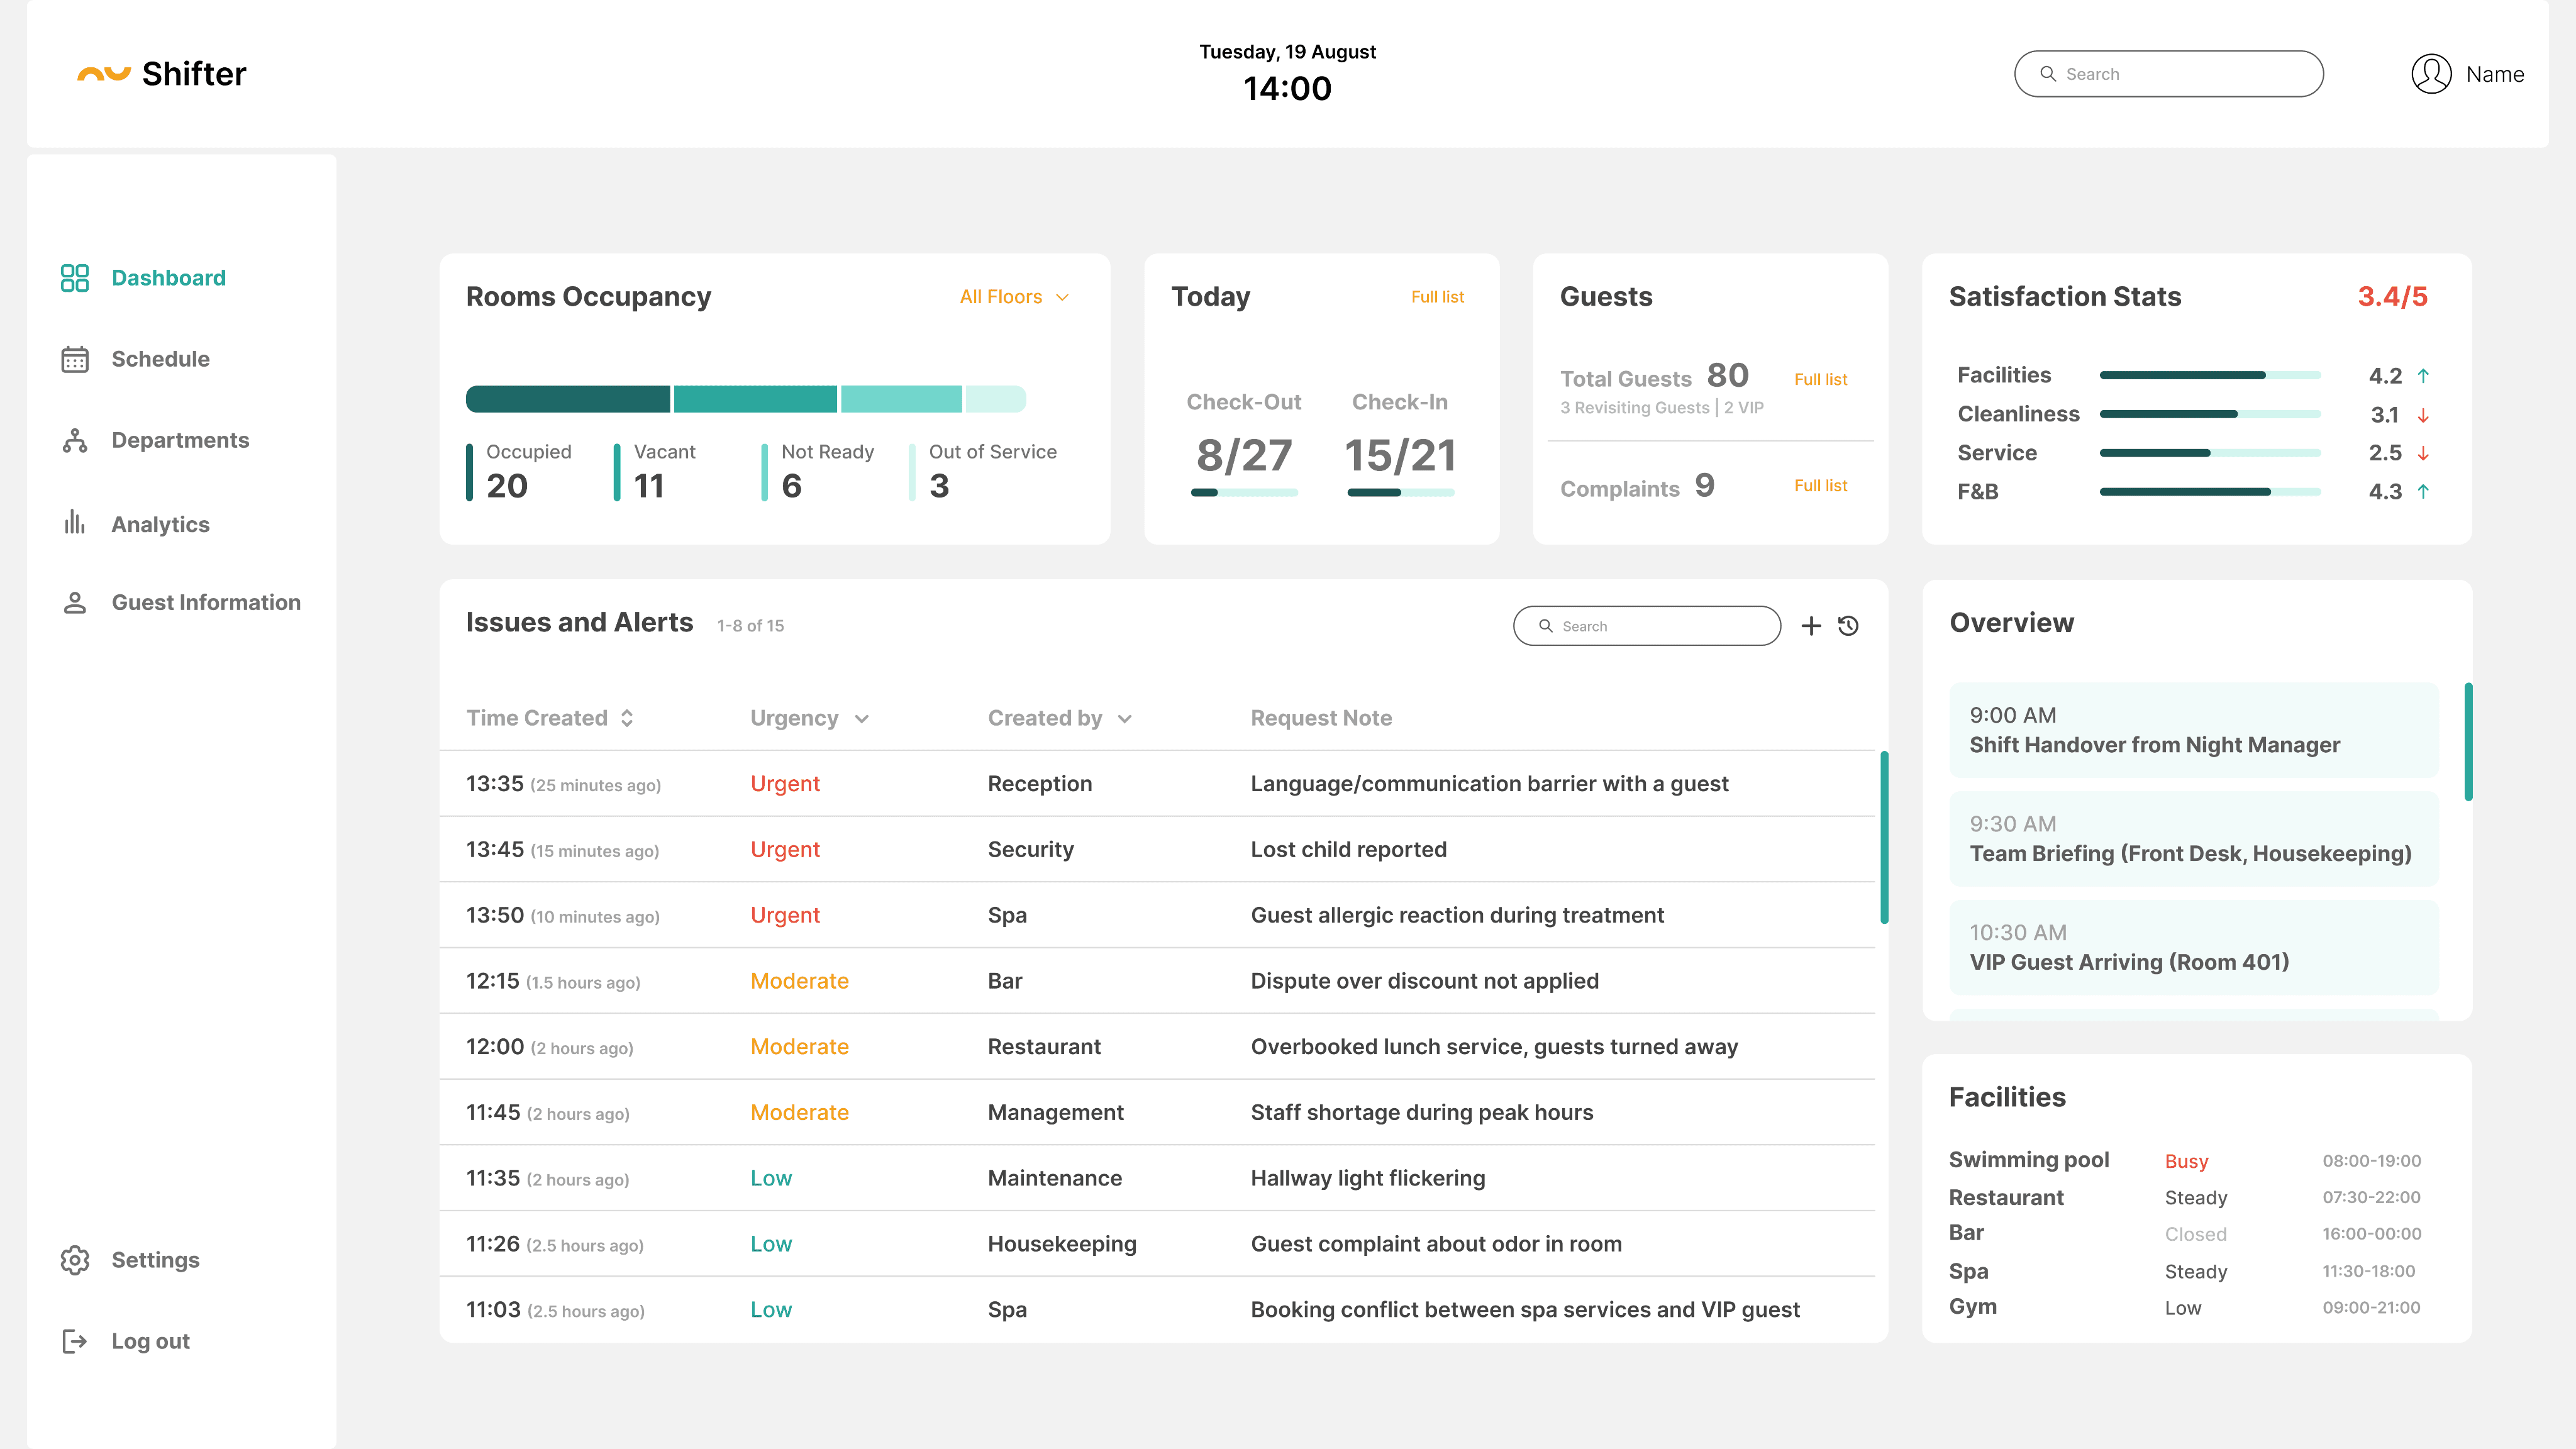The width and height of the screenshot is (2576, 1449).
Task: Click the Settings gear icon
Action: coord(75,1260)
